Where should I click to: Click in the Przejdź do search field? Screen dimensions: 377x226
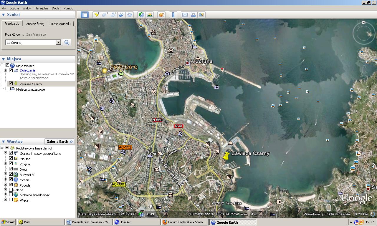coord(31,42)
